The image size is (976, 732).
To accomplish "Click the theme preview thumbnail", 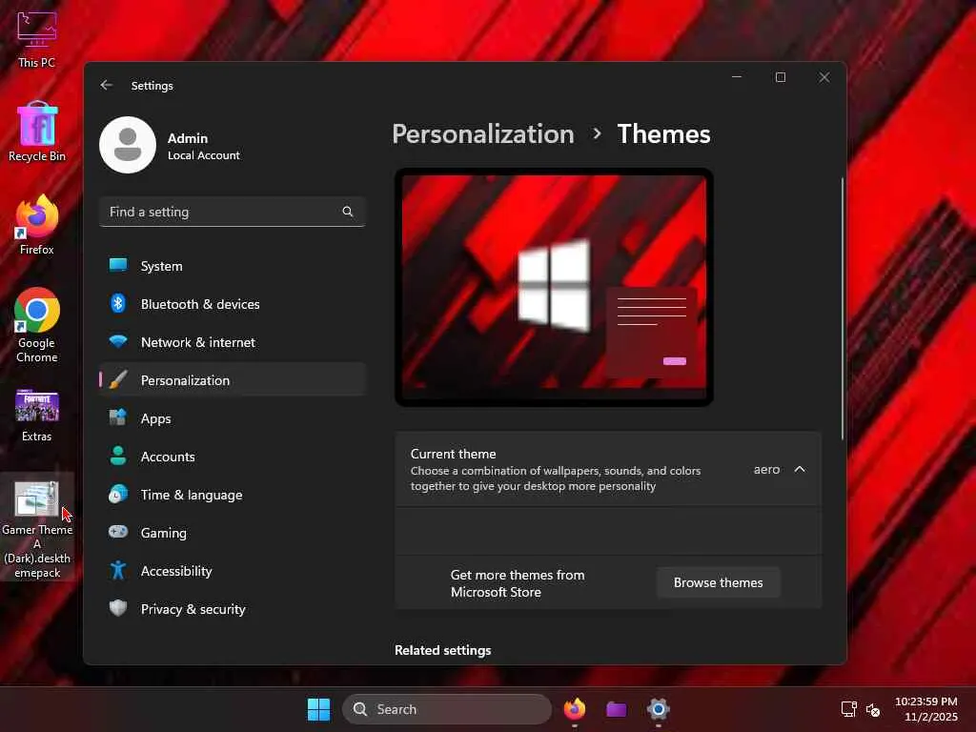I will [554, 287].
